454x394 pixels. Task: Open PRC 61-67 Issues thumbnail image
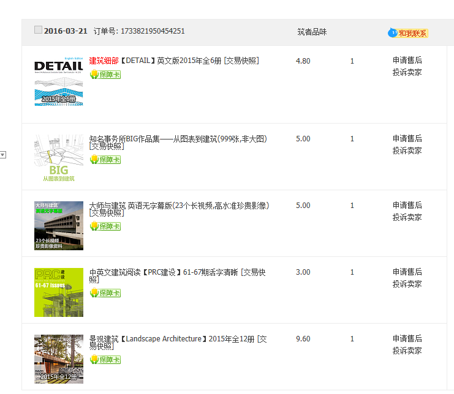click(59, 292)
